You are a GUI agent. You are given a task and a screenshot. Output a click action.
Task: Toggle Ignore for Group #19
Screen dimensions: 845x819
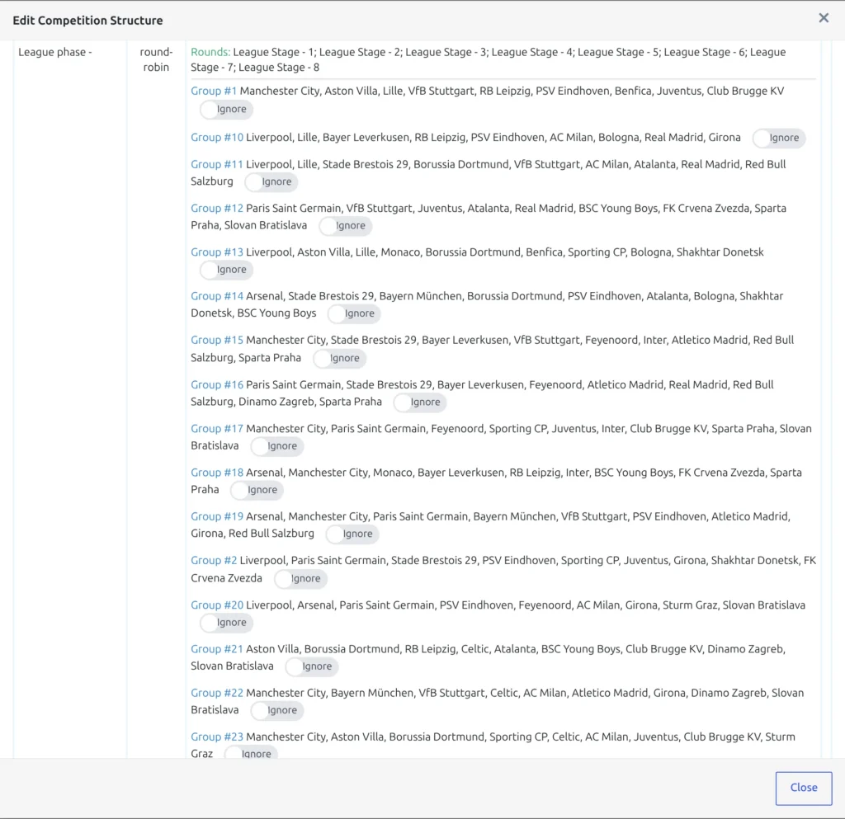tap(352, 534)
